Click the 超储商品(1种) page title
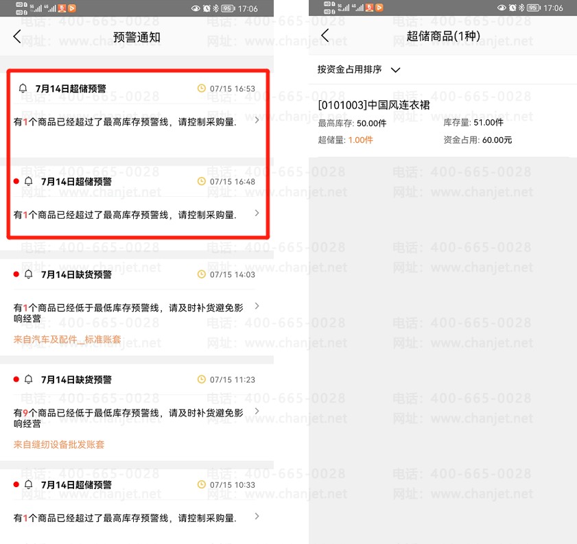The height and width of the screenshot is (544, 577). click(443, 36)
